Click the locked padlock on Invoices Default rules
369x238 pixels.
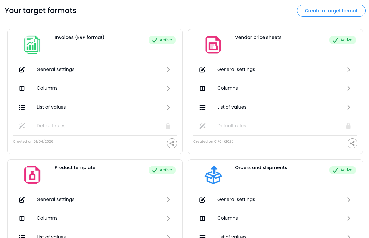click(168, 126)
